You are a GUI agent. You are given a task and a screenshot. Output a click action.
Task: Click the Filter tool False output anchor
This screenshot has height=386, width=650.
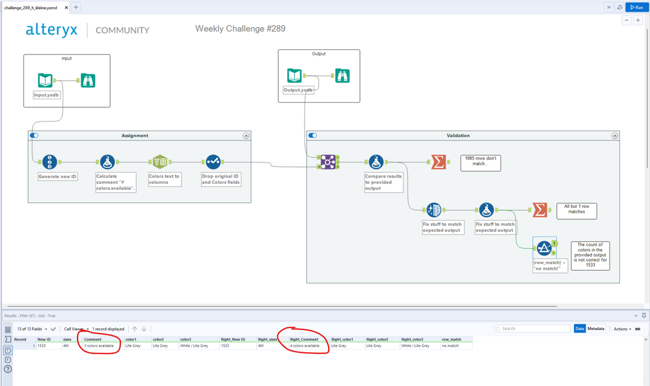[x=554, y=253]
